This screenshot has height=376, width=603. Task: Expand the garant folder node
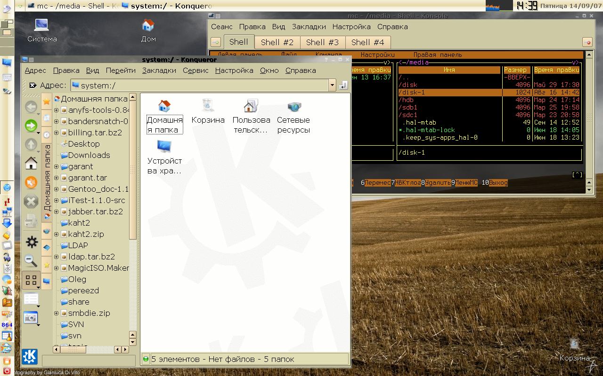coord(56,166)
